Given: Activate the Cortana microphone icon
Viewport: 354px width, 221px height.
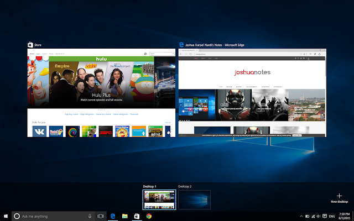Looking at the screenshot, I should 90,216.
